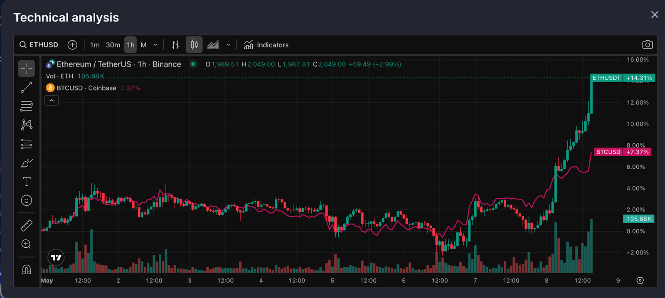The image size is (665, 298).
Task: Click the +59.49 (+2.99%) change value
Action: 375,64
